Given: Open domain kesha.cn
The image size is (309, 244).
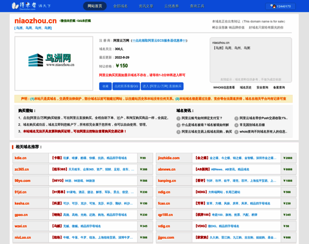Looking at the screenshot, I should point(22,203).
